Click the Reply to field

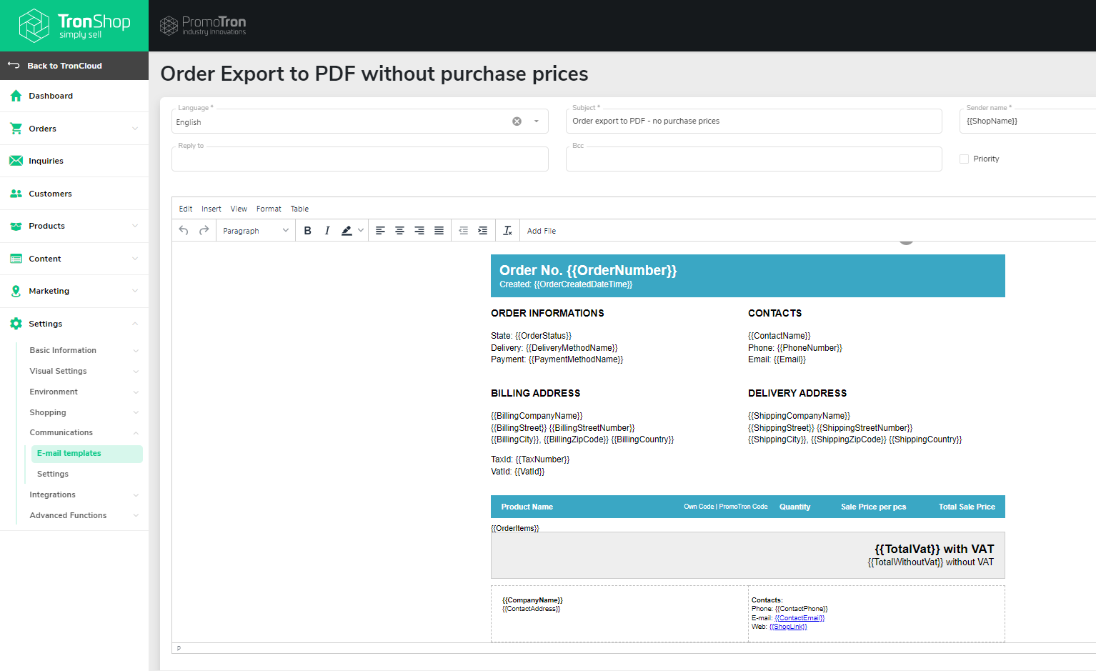coord(360,159)
